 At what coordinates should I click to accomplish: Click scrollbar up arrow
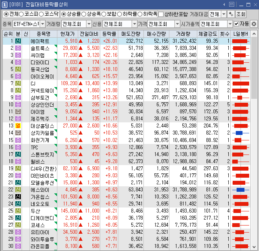pos(254,34)
